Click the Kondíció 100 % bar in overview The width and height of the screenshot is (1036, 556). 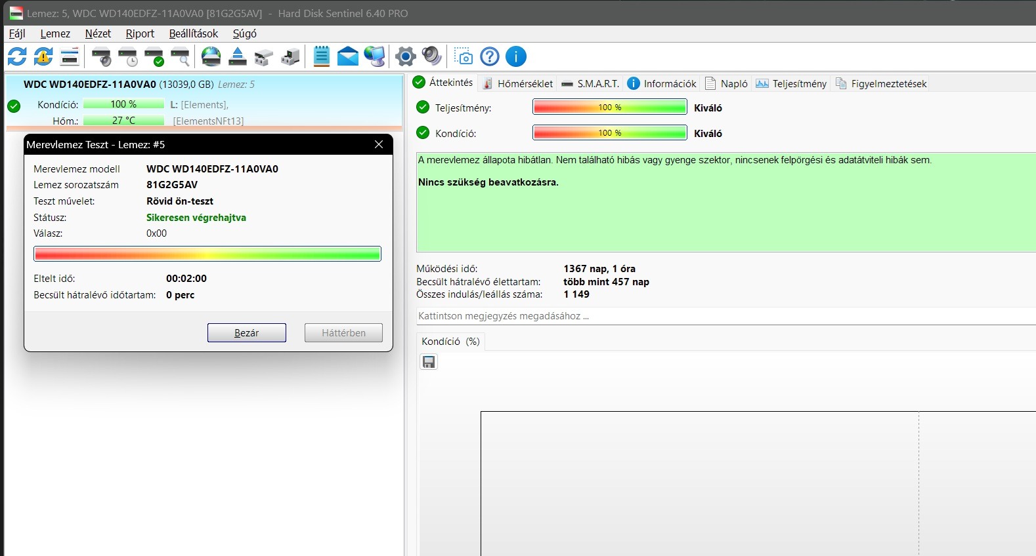(610, 132)
